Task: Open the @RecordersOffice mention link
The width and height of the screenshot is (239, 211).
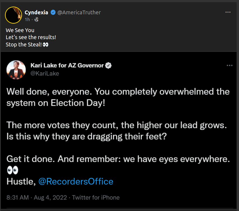Action: click(76, 181)
